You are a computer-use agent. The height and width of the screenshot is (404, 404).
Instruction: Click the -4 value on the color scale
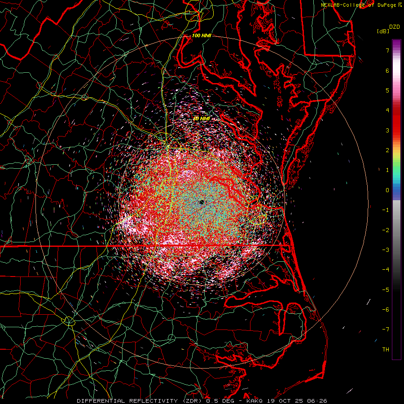coord(386,269)
